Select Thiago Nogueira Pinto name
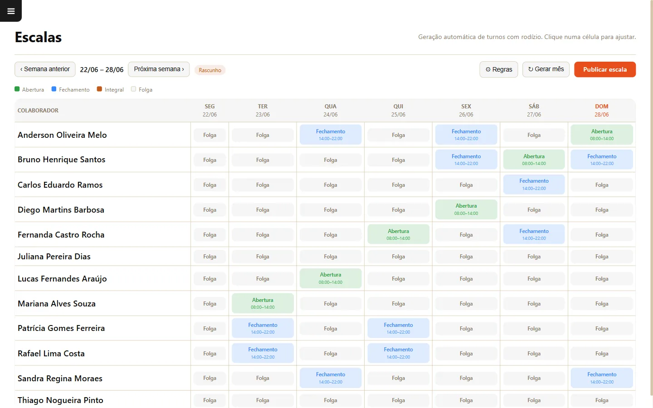This screenshot has height=408, width=653. pos(60,400)
